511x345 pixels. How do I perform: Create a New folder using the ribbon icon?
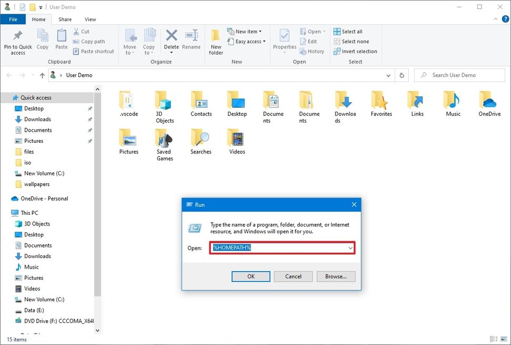pos(215,40)
